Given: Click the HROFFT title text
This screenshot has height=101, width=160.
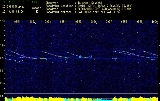Looking at the screenshot, I should [16, 2].
